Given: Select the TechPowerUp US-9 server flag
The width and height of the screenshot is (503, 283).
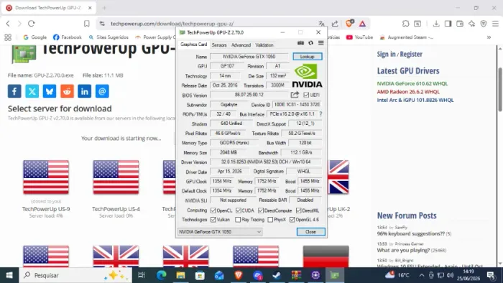Looking at the screenshot, I should 46,177.
